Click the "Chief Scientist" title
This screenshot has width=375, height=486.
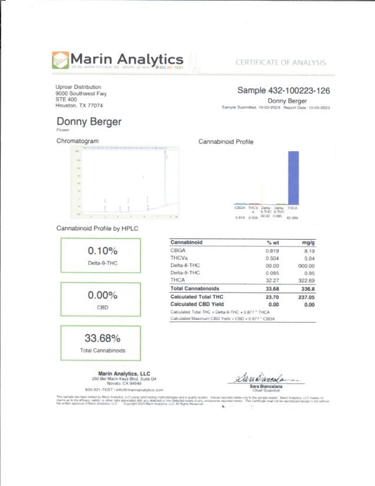266,390
